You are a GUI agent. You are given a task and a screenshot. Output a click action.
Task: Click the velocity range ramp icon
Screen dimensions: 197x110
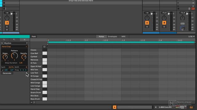pyautogui.click(x=2, y=70)
